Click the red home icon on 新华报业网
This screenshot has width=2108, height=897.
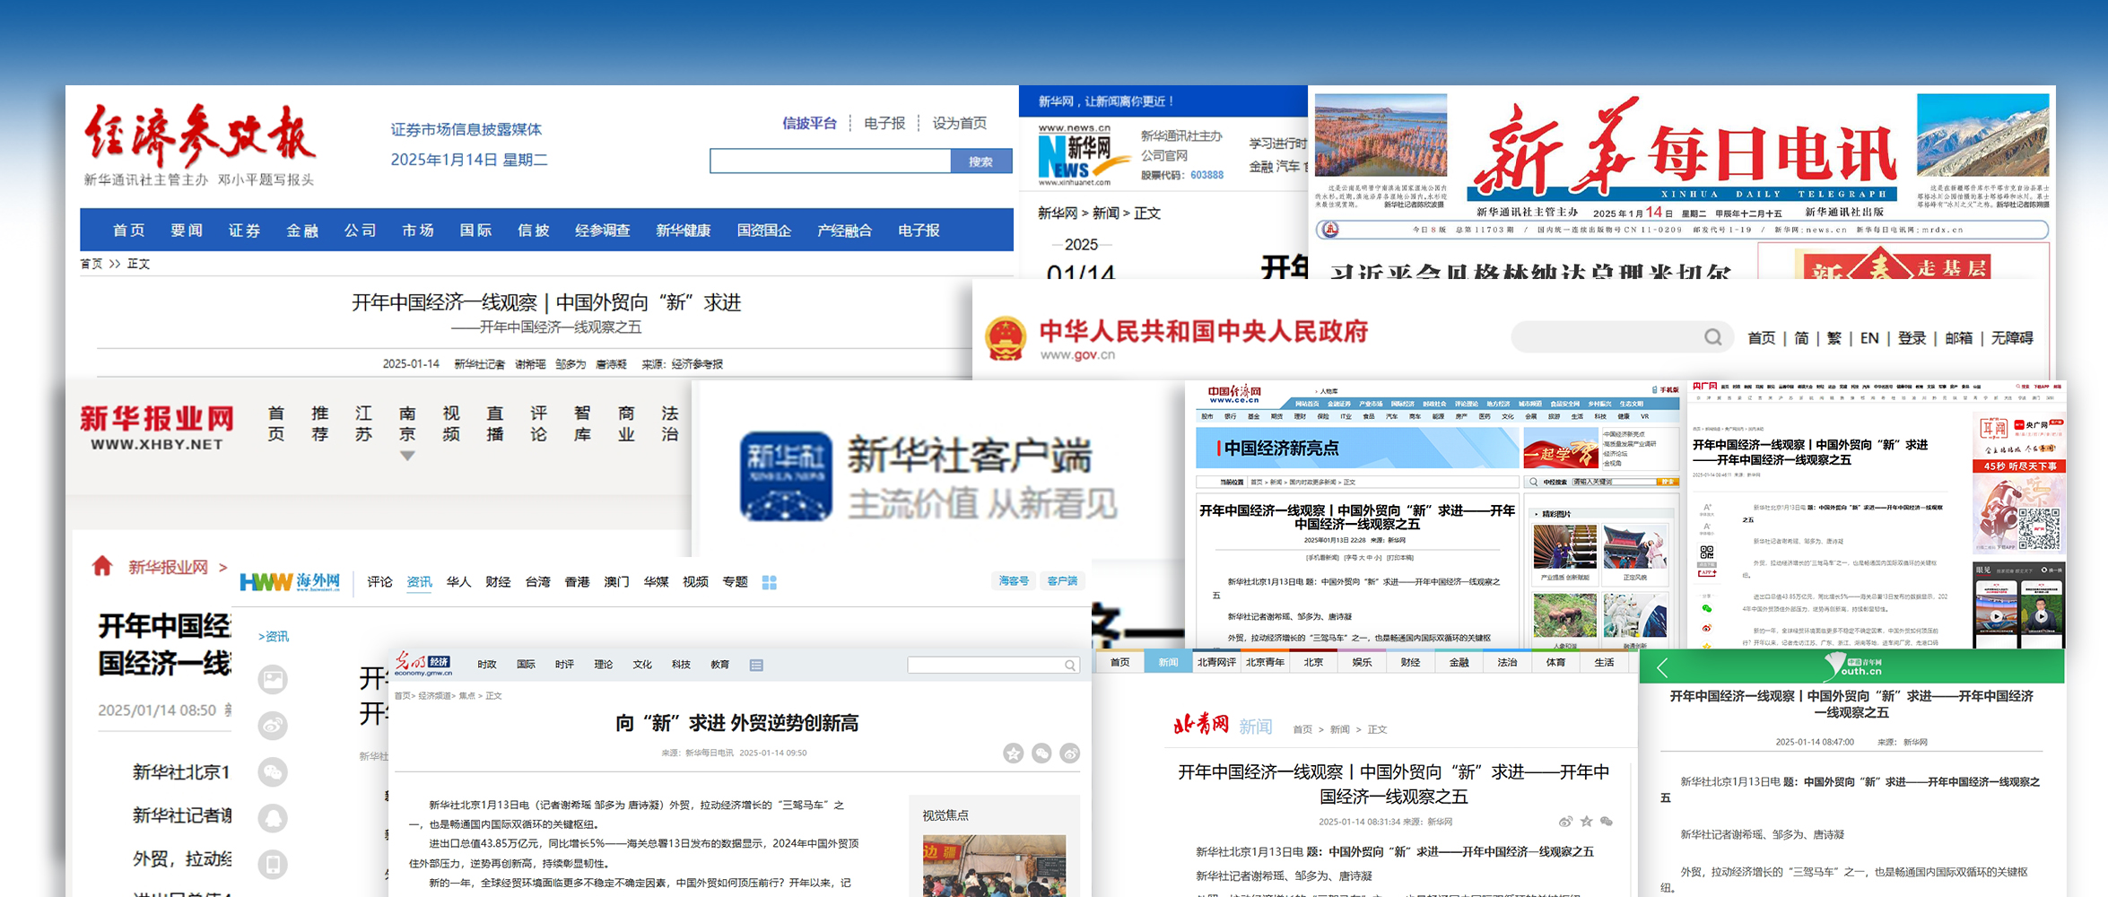click(x=102, y=565)
